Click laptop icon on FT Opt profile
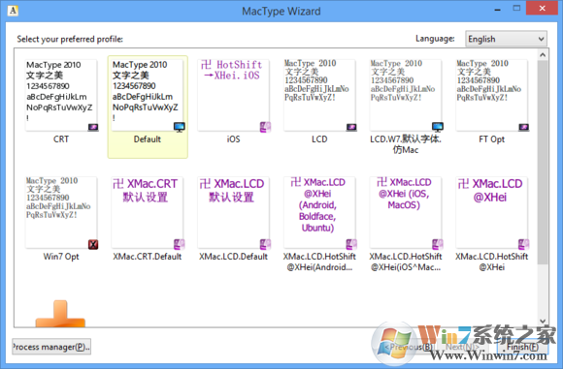 coord(524,127)
